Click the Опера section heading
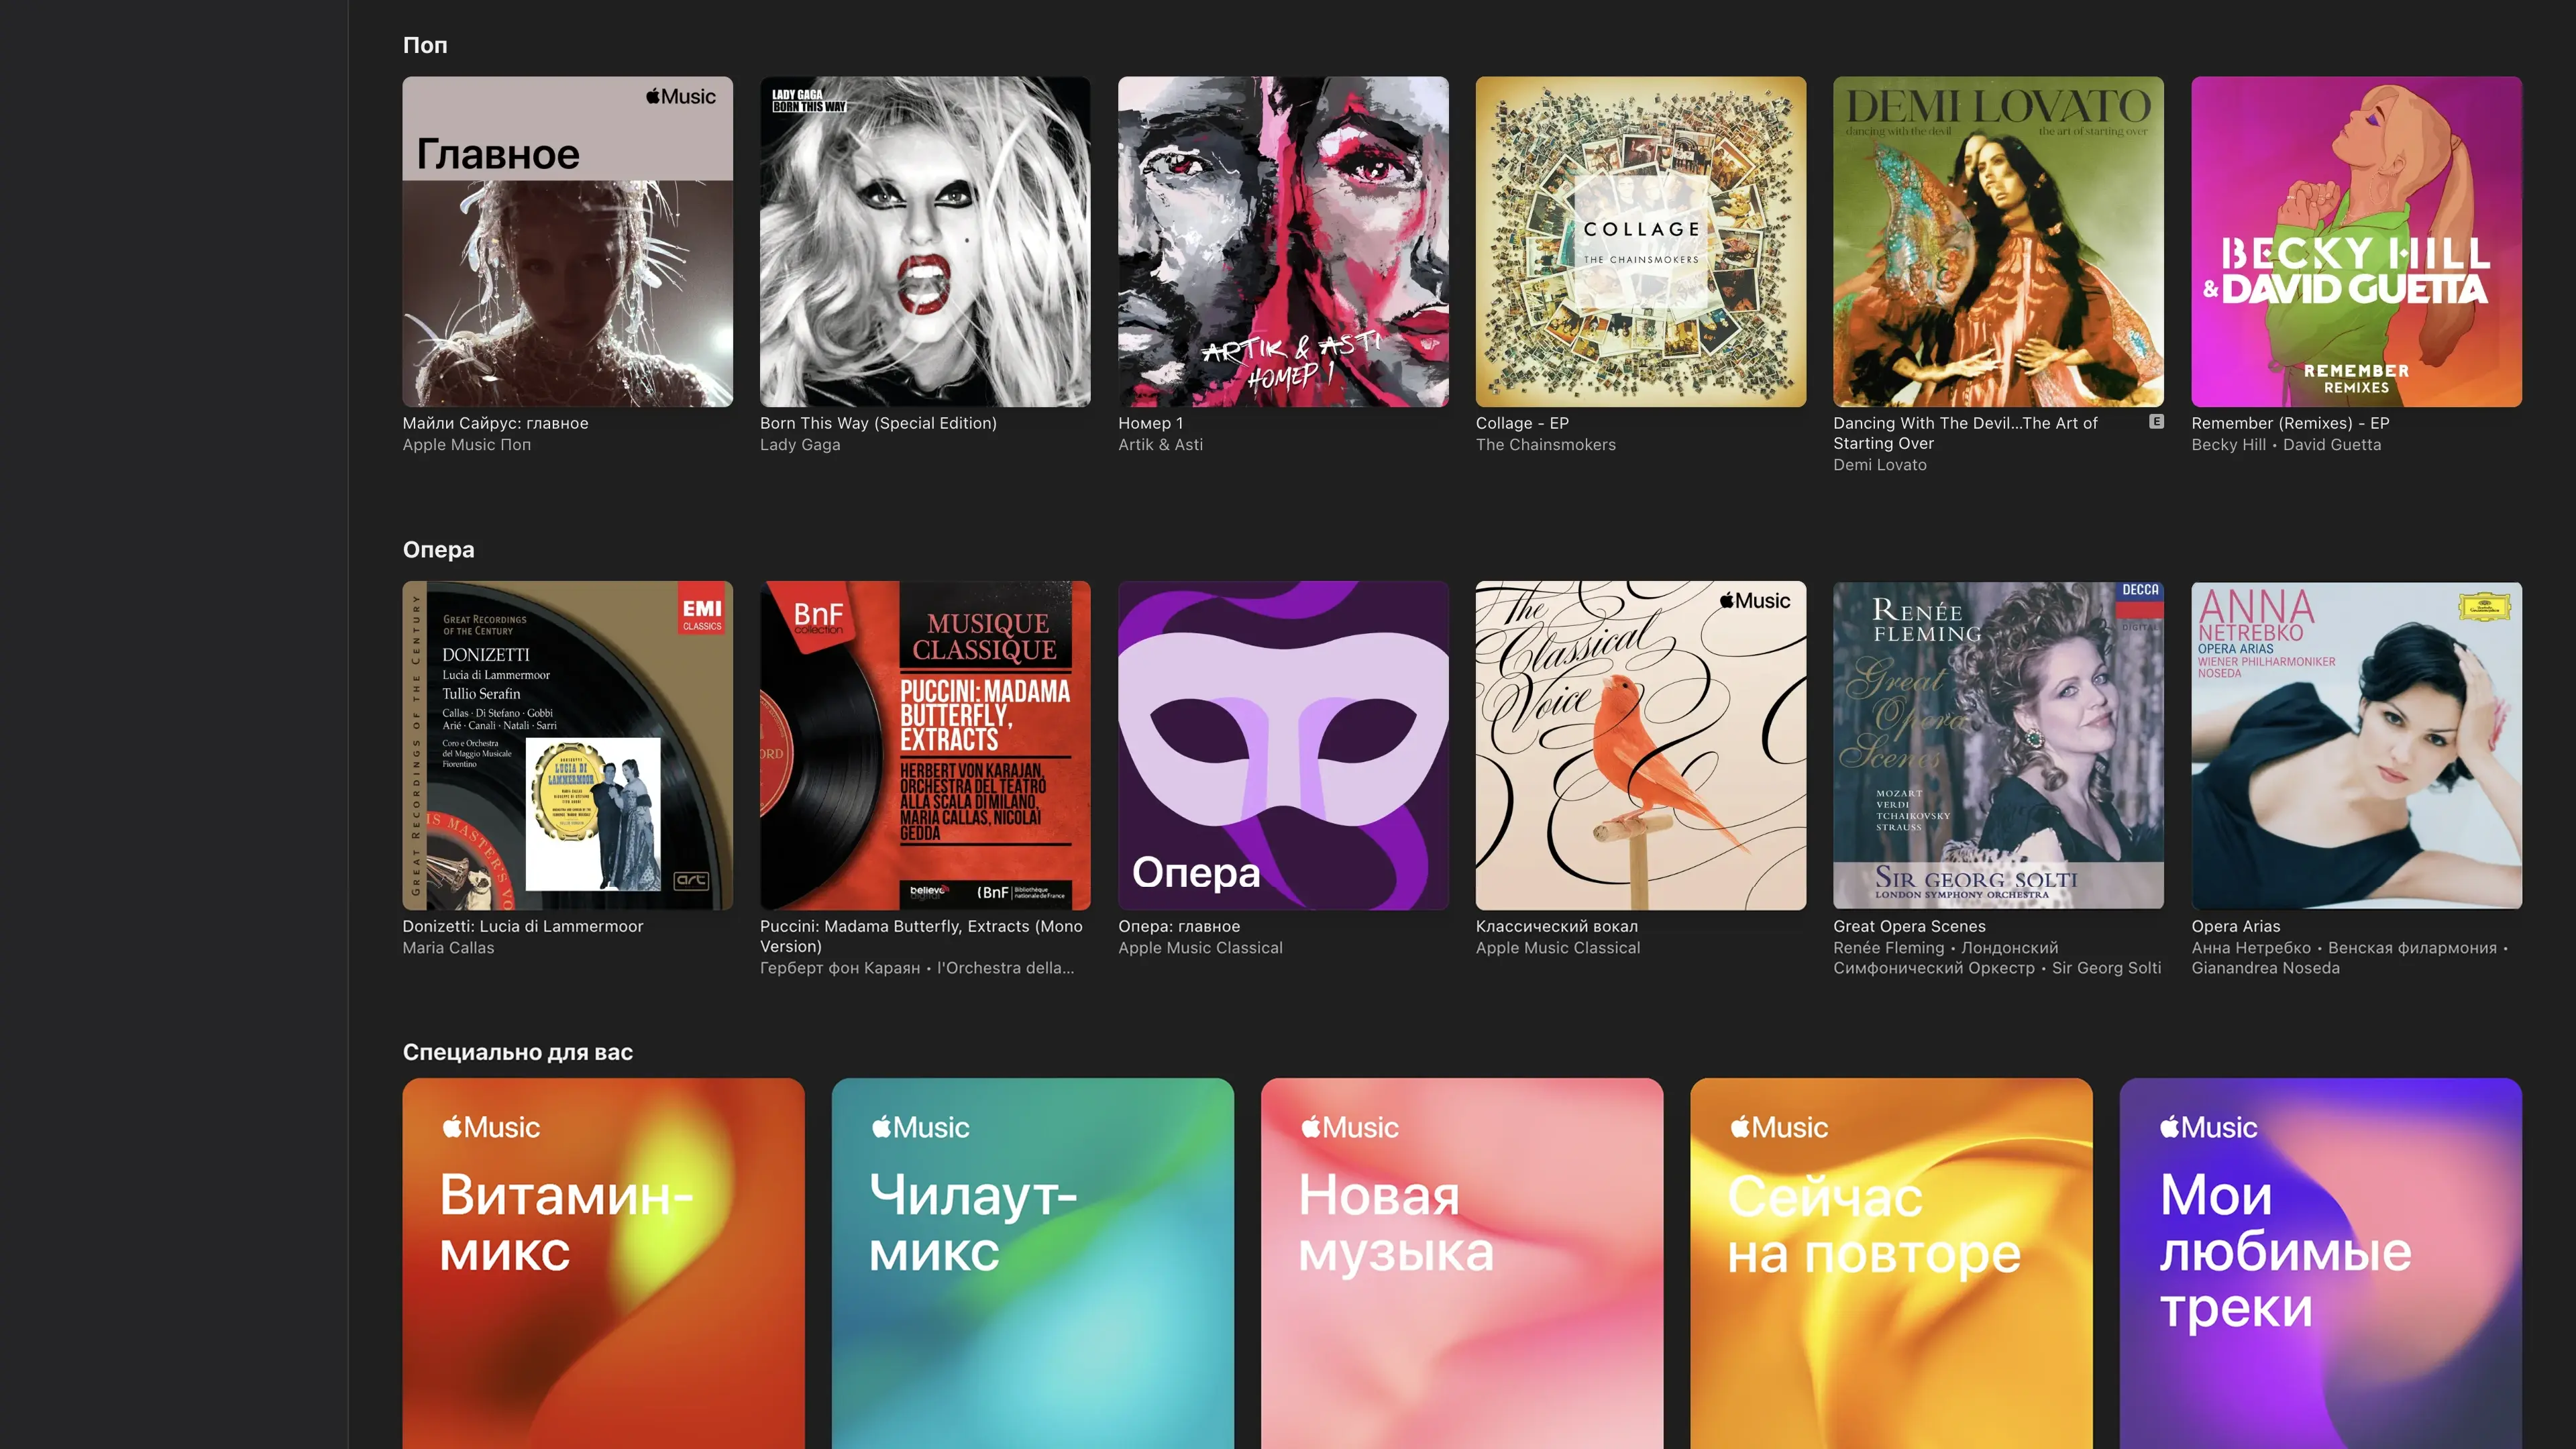 [438, 549]
